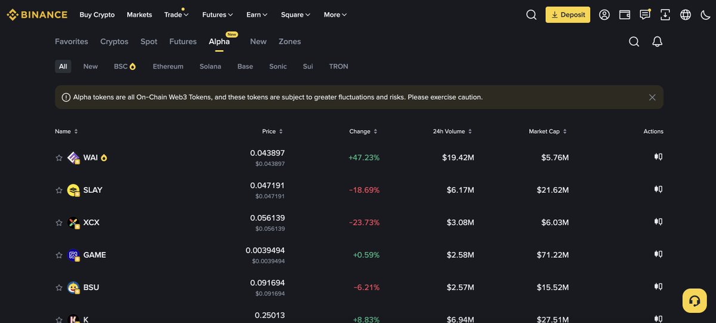Click the XCX token logo
Screen dimensions: 716x323
click(x=73, y=223)
